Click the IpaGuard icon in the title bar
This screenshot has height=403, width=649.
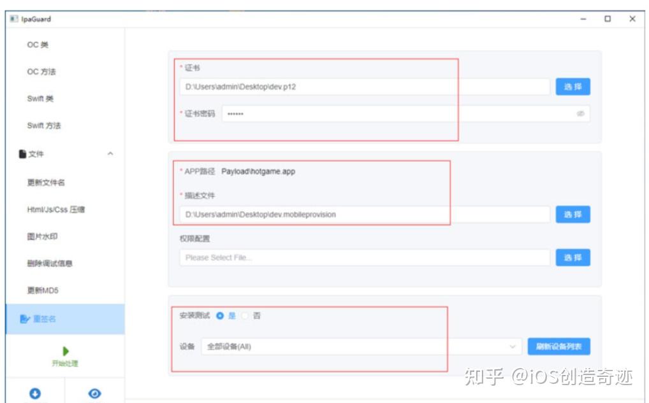[x=14, y=18]
